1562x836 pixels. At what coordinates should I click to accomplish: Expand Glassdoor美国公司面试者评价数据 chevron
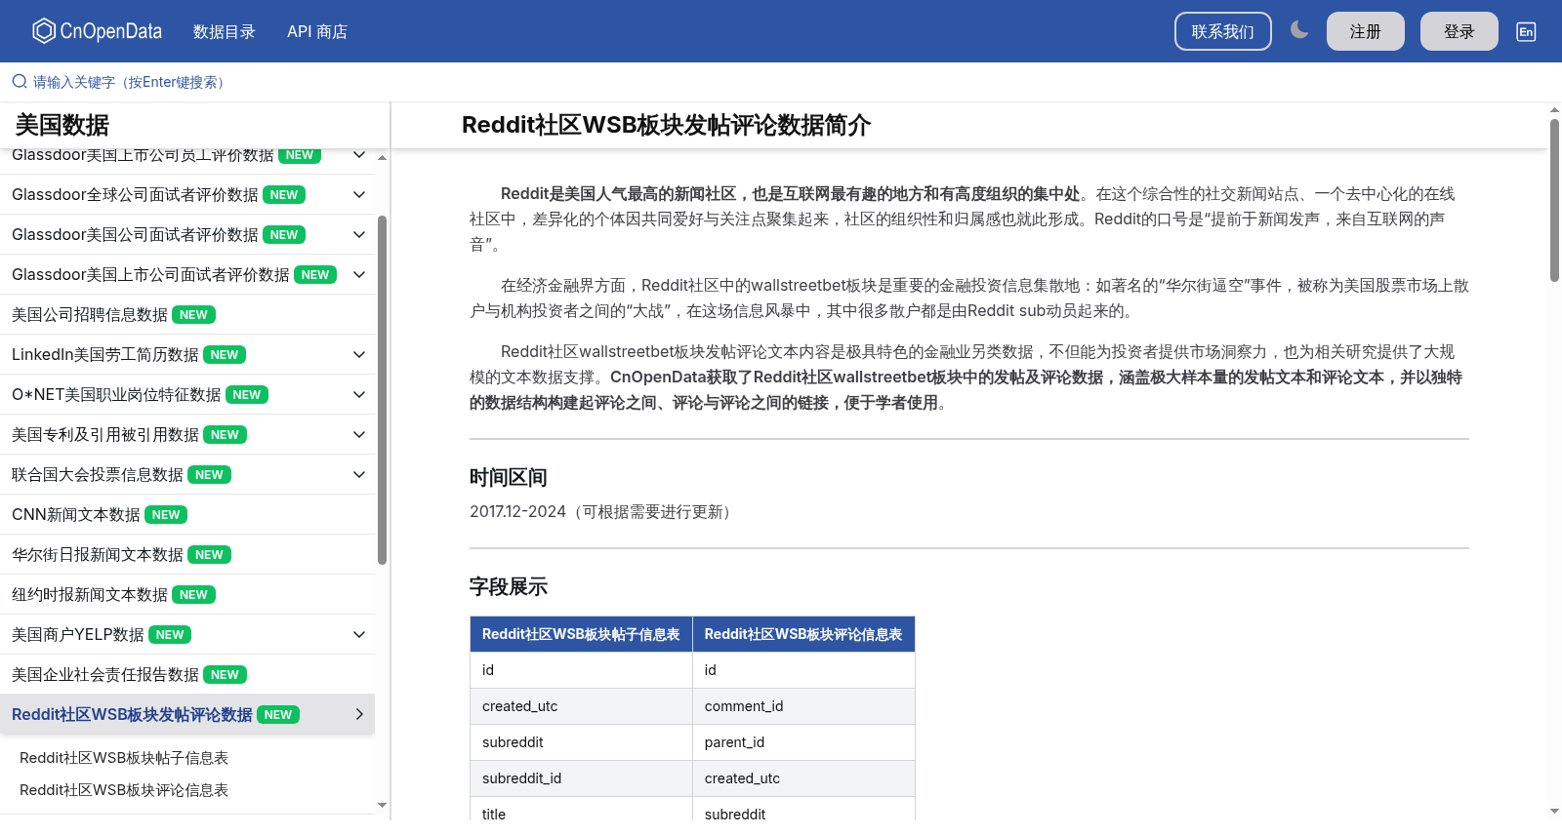point(359,234)
